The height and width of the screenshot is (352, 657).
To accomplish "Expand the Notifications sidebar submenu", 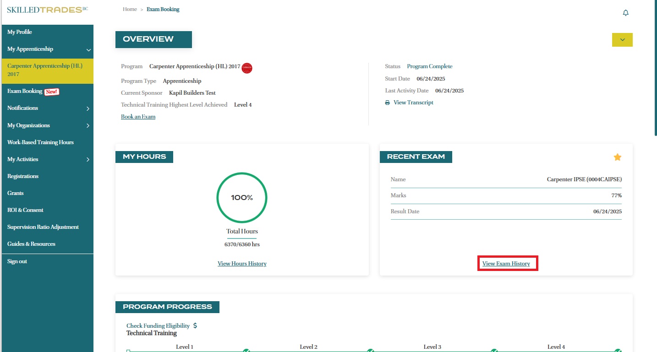I will (x=88, y=108).
